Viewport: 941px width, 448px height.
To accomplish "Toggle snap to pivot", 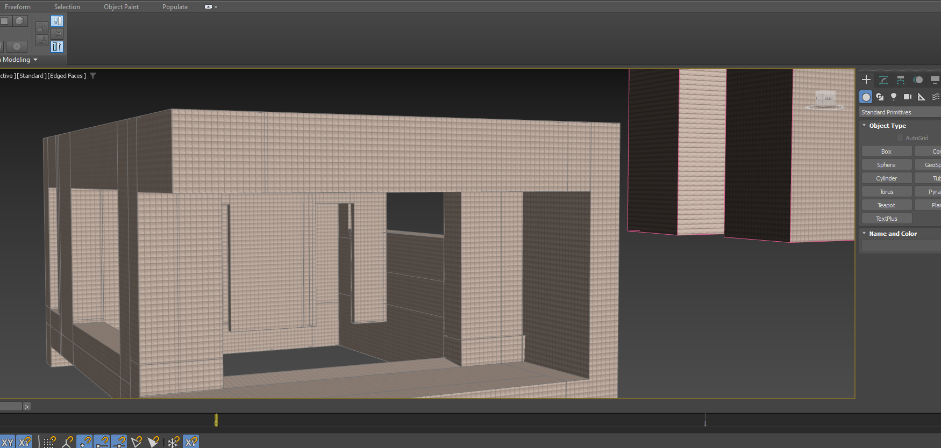I will pyautogui.click(x=67, y=442).
